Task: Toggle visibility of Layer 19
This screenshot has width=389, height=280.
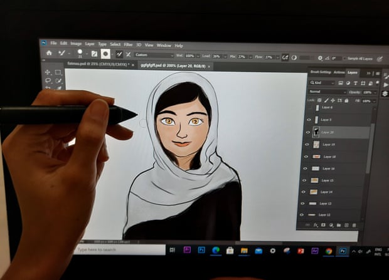Action: click(x=308, y=145)
